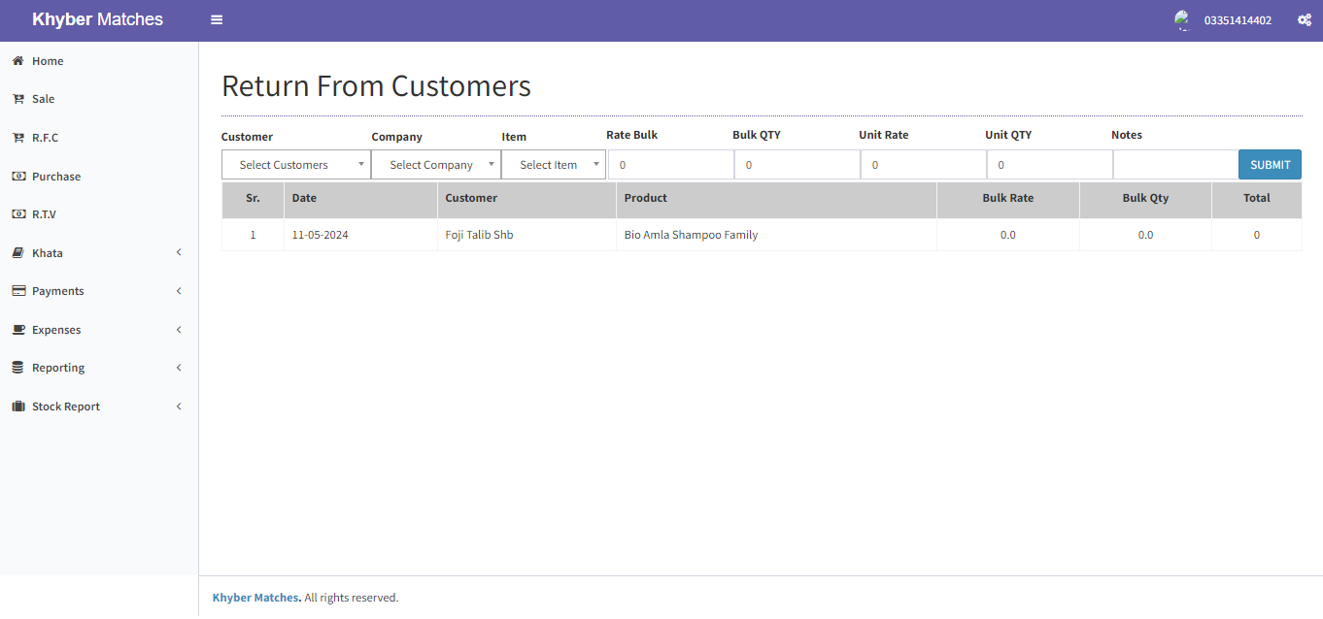Click the Khata book icon
The image size is (1323, 619).
pos(17,253)
